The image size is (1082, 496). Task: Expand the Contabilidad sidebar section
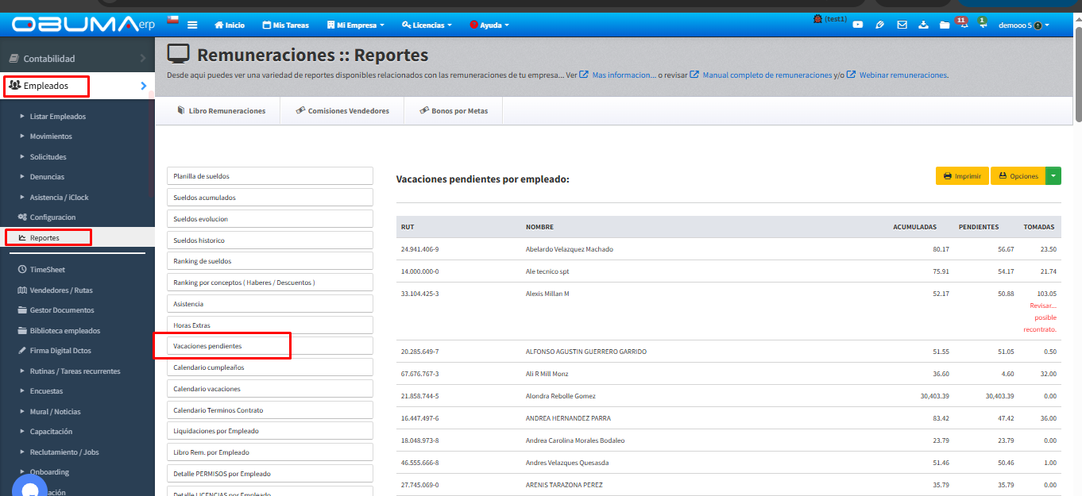pos(77,59)
